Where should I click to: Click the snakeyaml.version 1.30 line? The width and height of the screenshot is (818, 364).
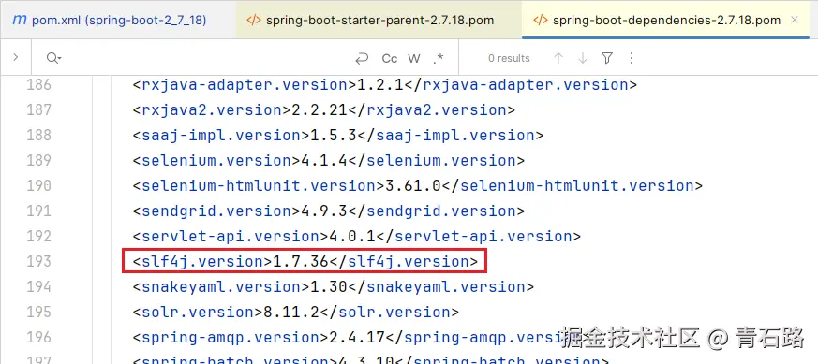tap(334, 286)
